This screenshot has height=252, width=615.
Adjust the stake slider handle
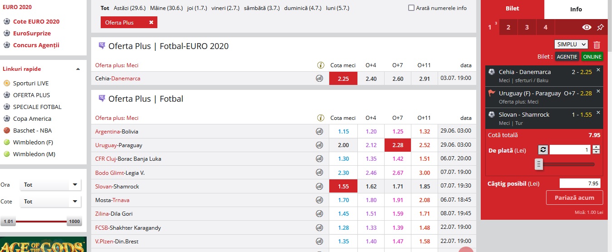tap(539, 164)
